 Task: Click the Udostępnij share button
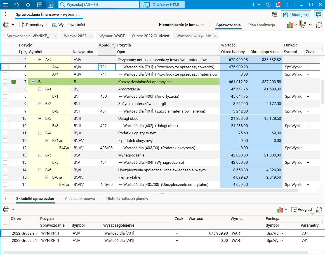[x=296, y=14]
